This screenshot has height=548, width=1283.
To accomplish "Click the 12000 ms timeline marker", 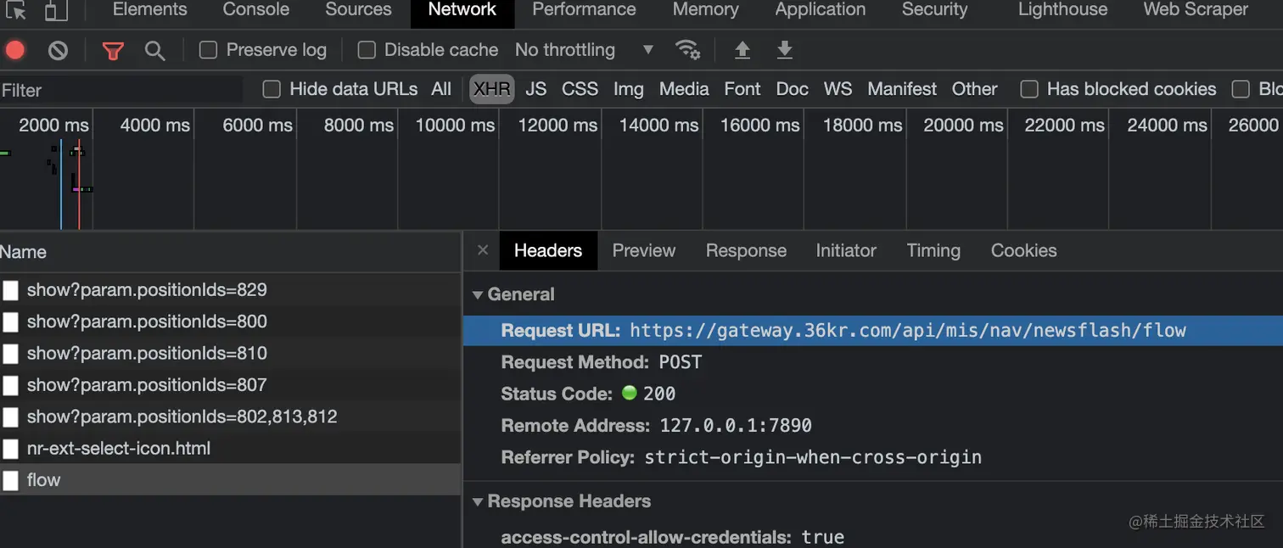I will (x=557, y=126).
